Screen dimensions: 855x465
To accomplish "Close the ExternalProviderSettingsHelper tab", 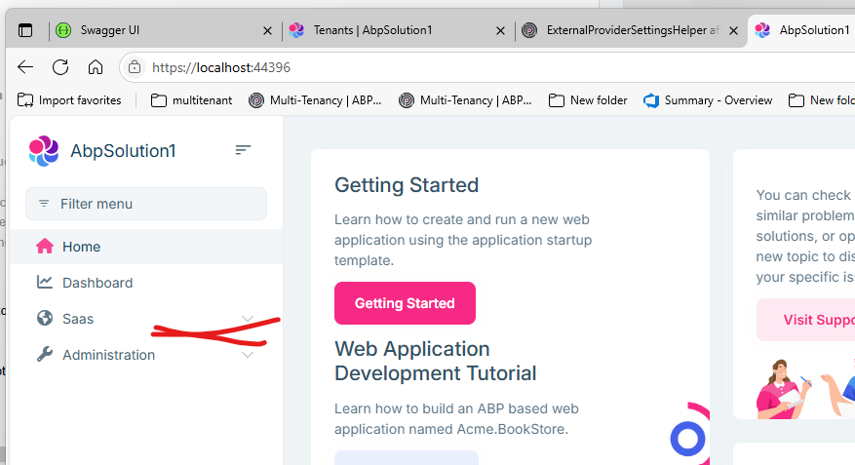I will 733,30.
